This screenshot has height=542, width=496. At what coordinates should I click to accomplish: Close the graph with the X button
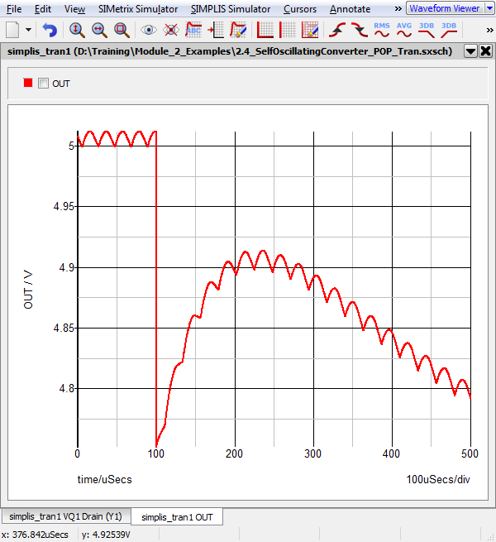coord(484,50)
